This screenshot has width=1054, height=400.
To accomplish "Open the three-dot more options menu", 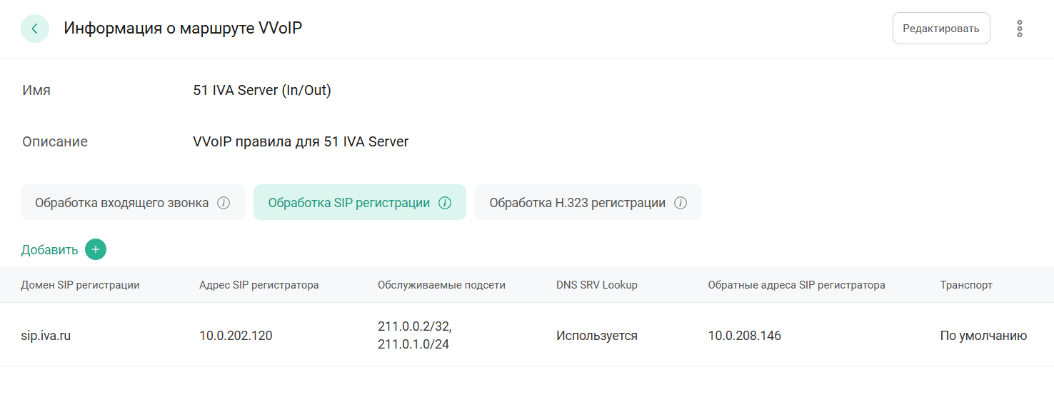I will [1019, 29].
